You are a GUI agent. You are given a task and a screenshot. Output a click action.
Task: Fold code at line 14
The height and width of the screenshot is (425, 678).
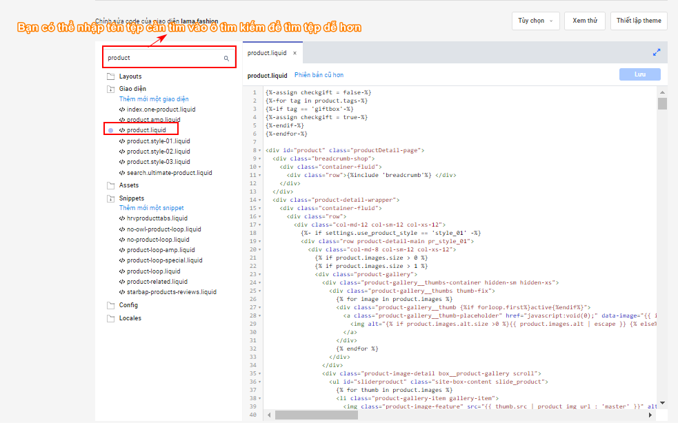[260, 200]
